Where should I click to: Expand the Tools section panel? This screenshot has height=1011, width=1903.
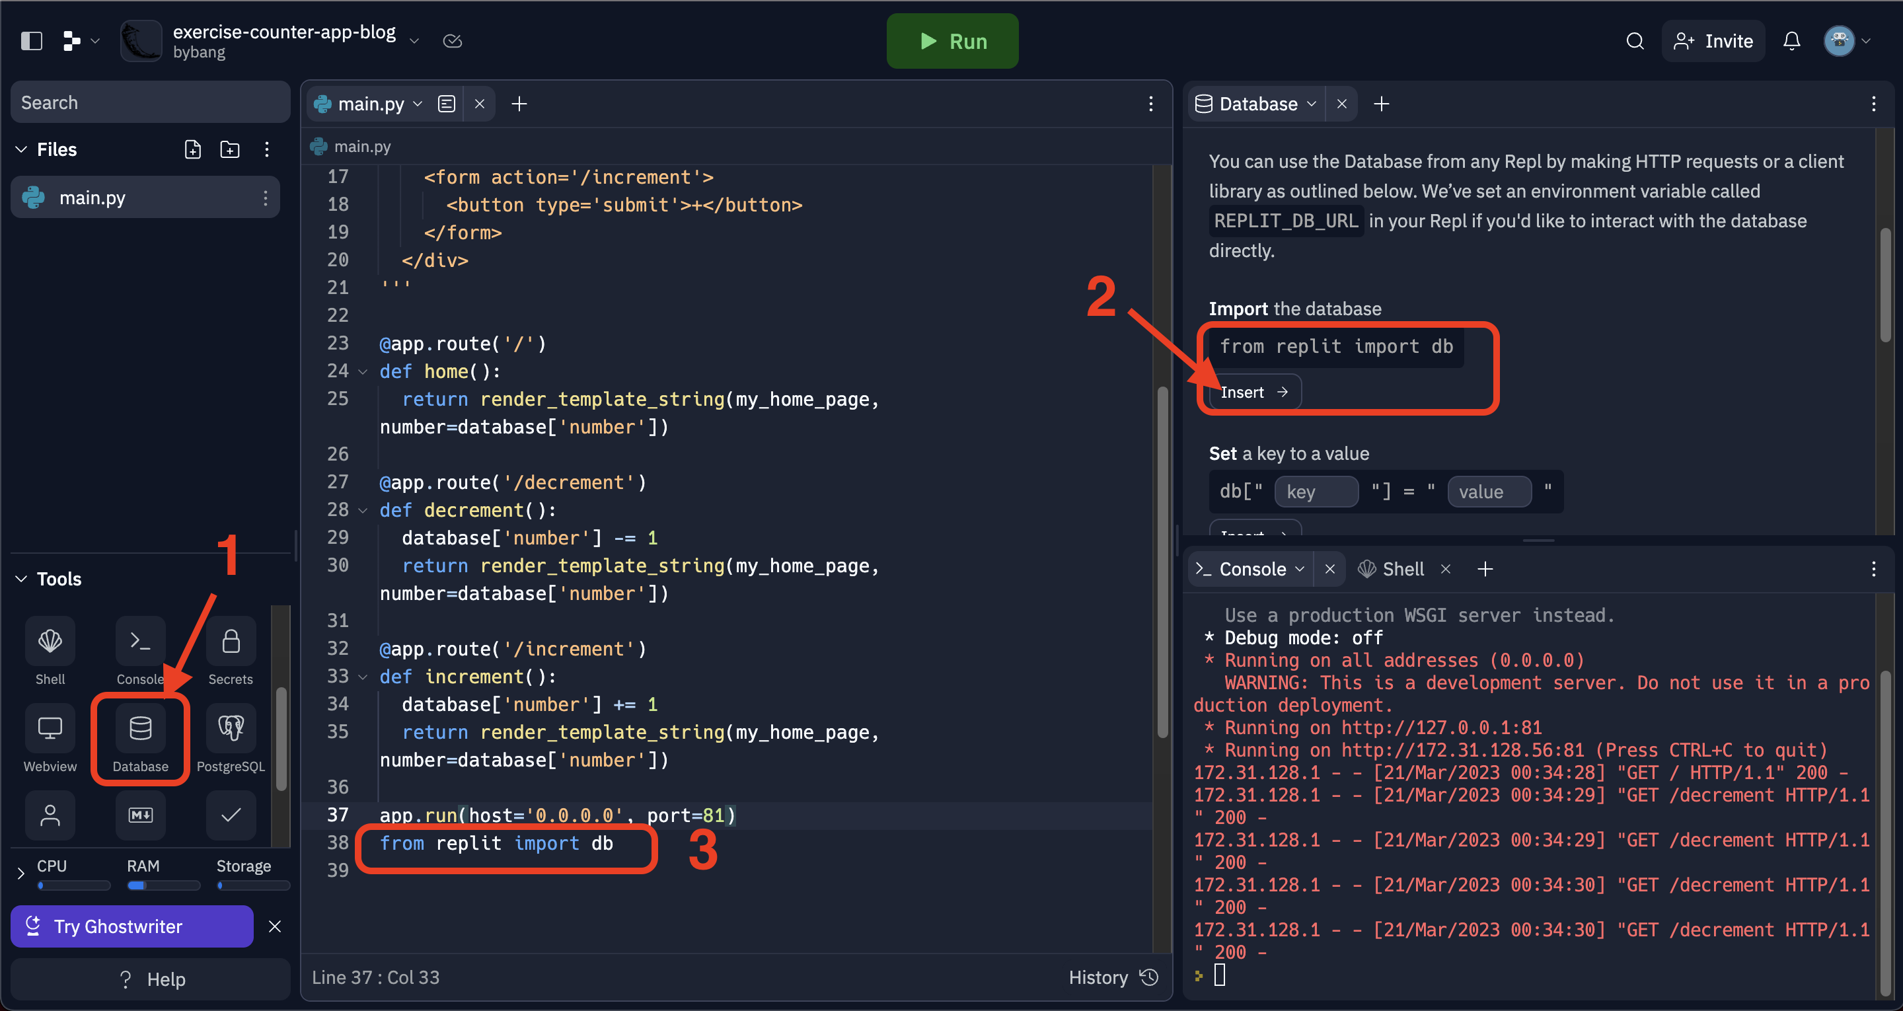(21, 578)
